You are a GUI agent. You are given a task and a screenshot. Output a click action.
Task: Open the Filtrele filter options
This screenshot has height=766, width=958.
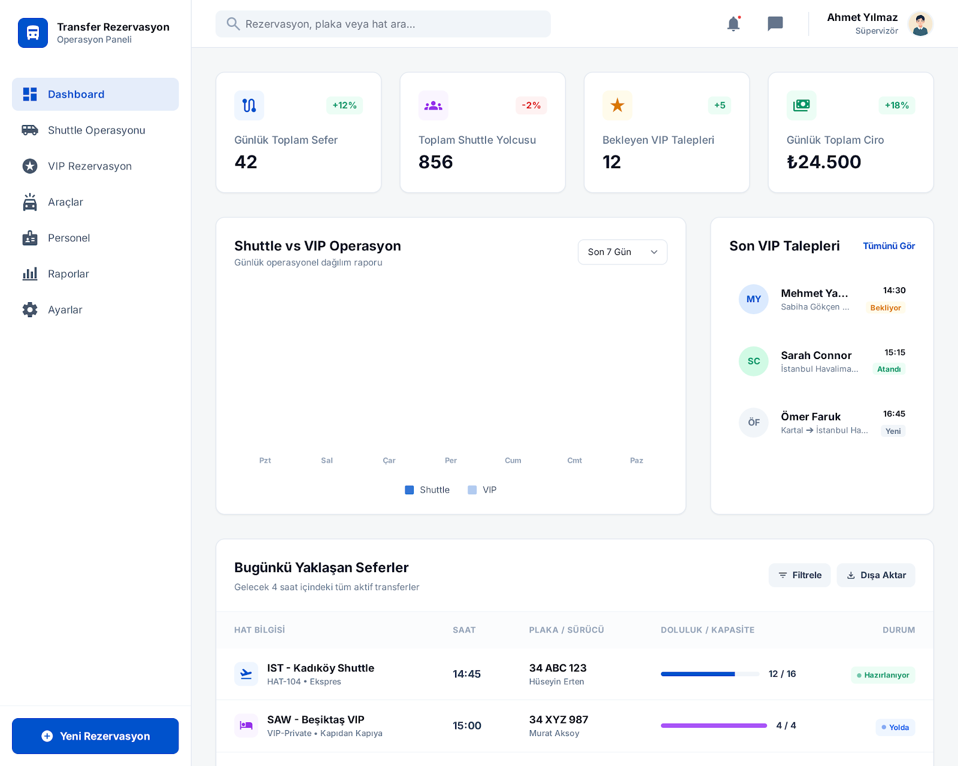pos(799,575)
